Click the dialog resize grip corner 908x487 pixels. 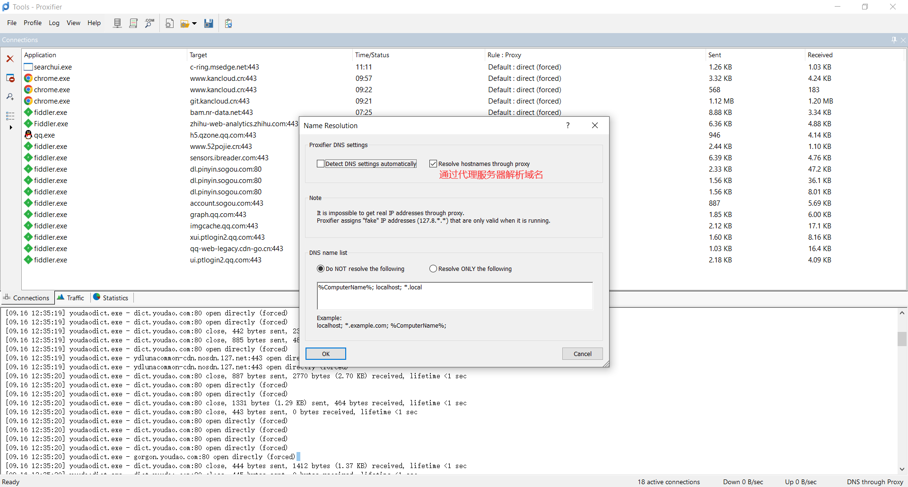(x=606, y=364)
